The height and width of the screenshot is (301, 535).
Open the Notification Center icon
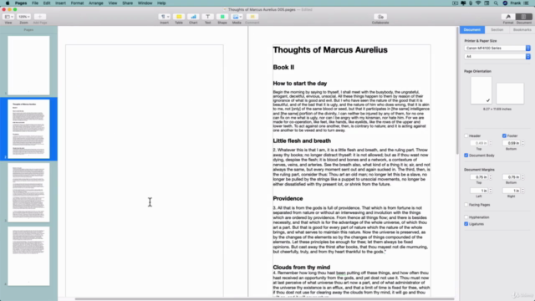[x=526, y=3]
